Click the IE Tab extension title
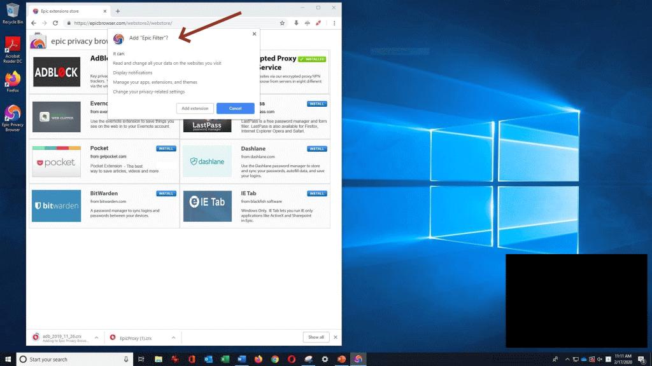This screenshot has width=652, height=366. pyautogui.click(x=249, y=193)
